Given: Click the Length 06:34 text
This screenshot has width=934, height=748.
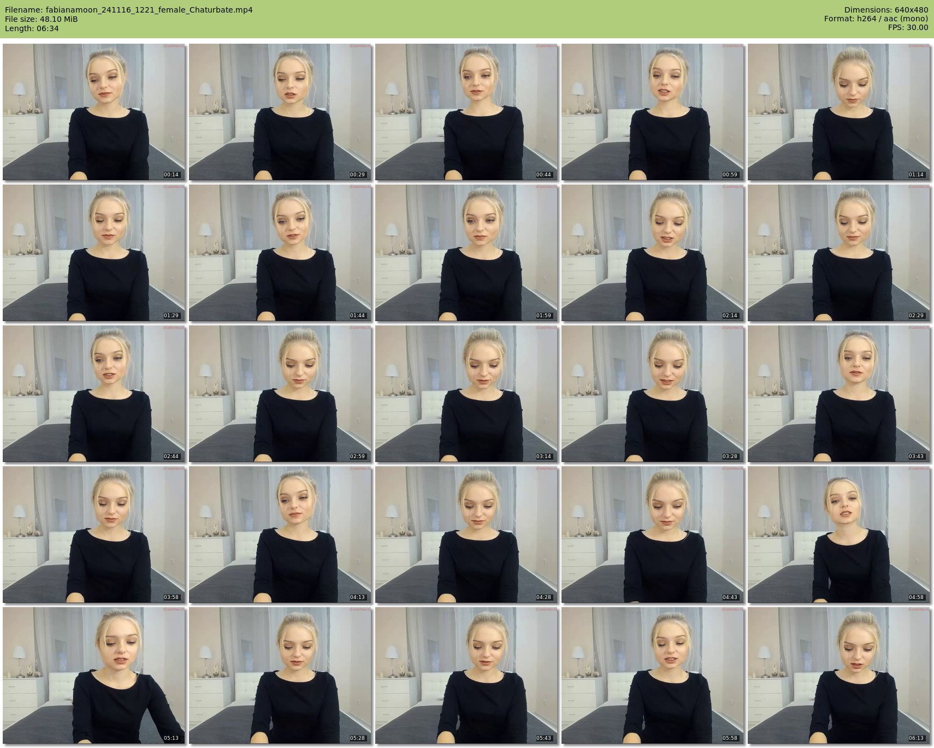Looking at the screenshot, I should 32,28.
